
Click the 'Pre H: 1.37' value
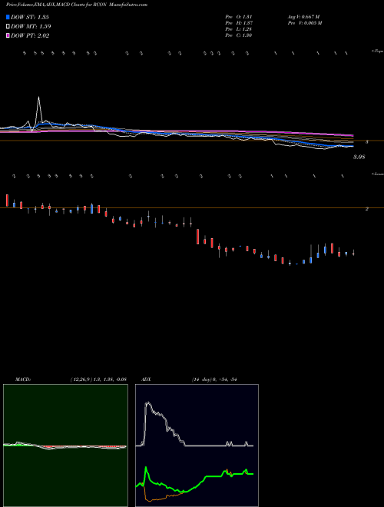(x=239, y=23)
